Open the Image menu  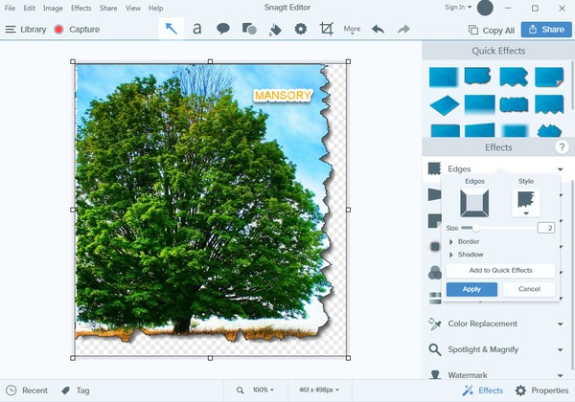[x=53, y=8]
